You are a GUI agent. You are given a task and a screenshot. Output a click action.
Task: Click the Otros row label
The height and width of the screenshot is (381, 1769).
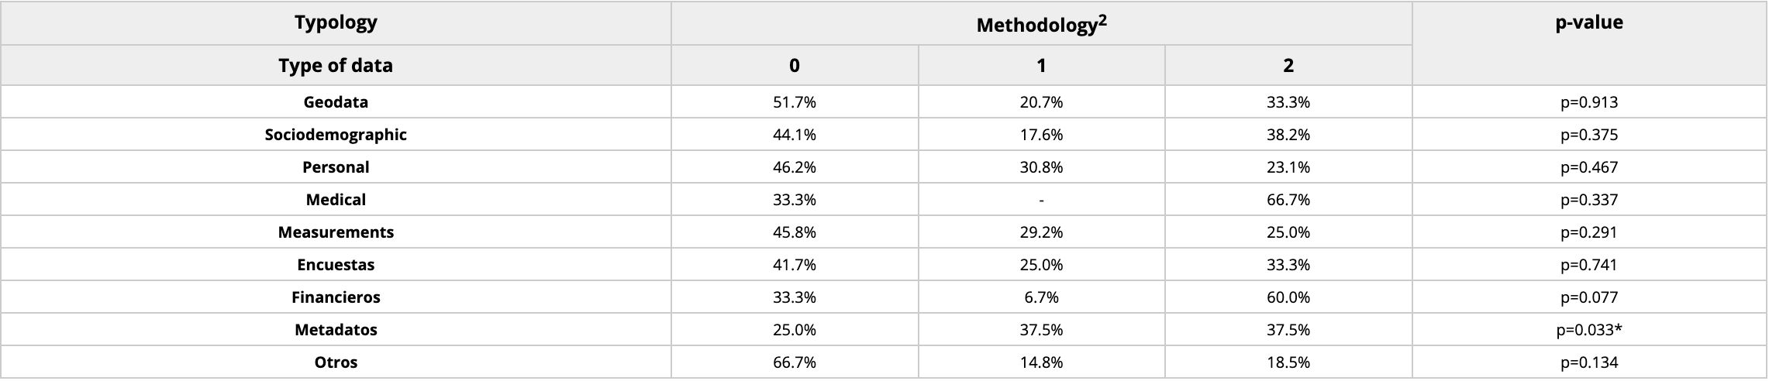pyautogui.click(x=336, y=362)
